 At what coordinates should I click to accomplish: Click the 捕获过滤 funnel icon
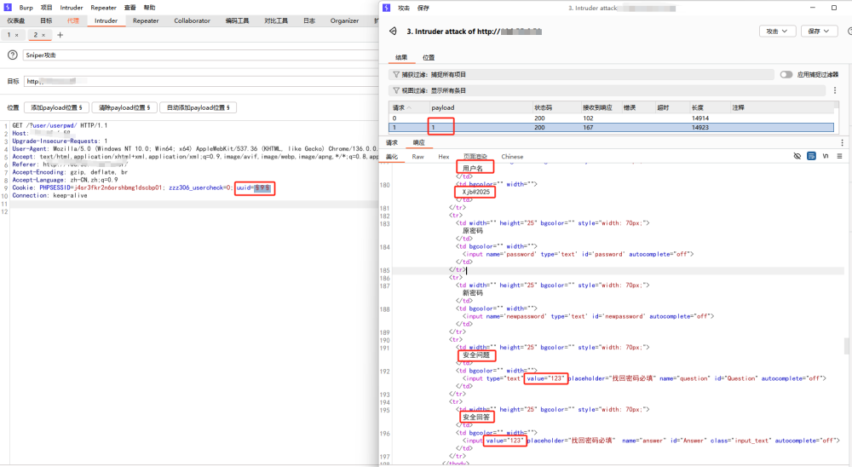(x=396, y=74)
